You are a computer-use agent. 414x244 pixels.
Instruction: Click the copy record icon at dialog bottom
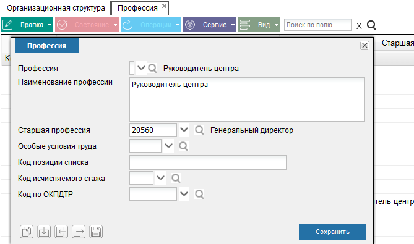[27, 232]
